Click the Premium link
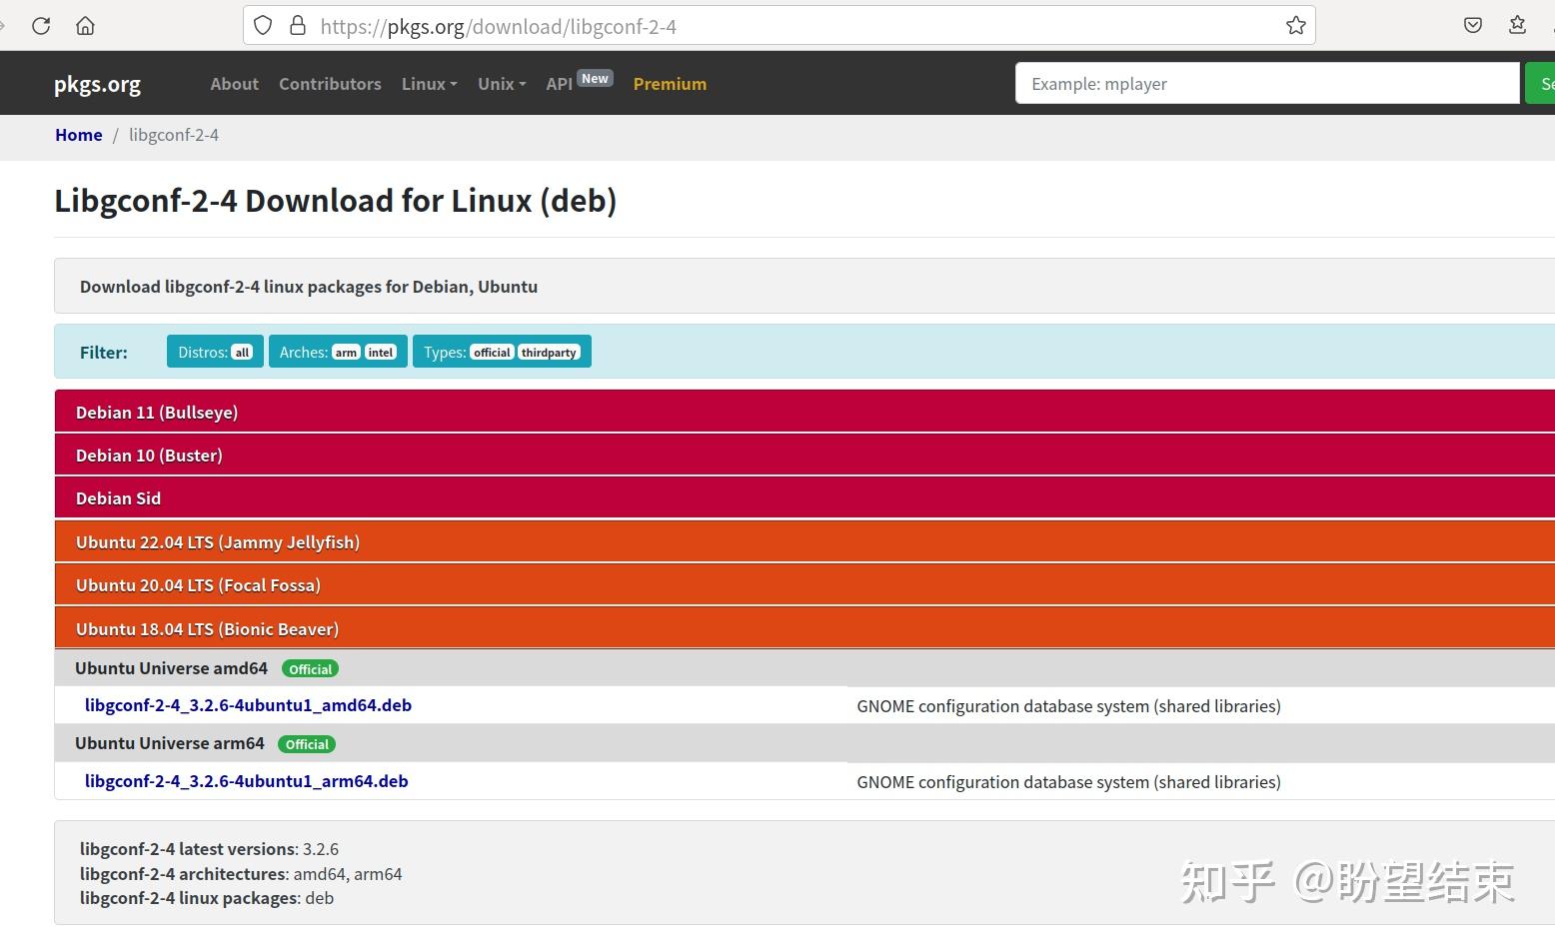 click(670, 84)
